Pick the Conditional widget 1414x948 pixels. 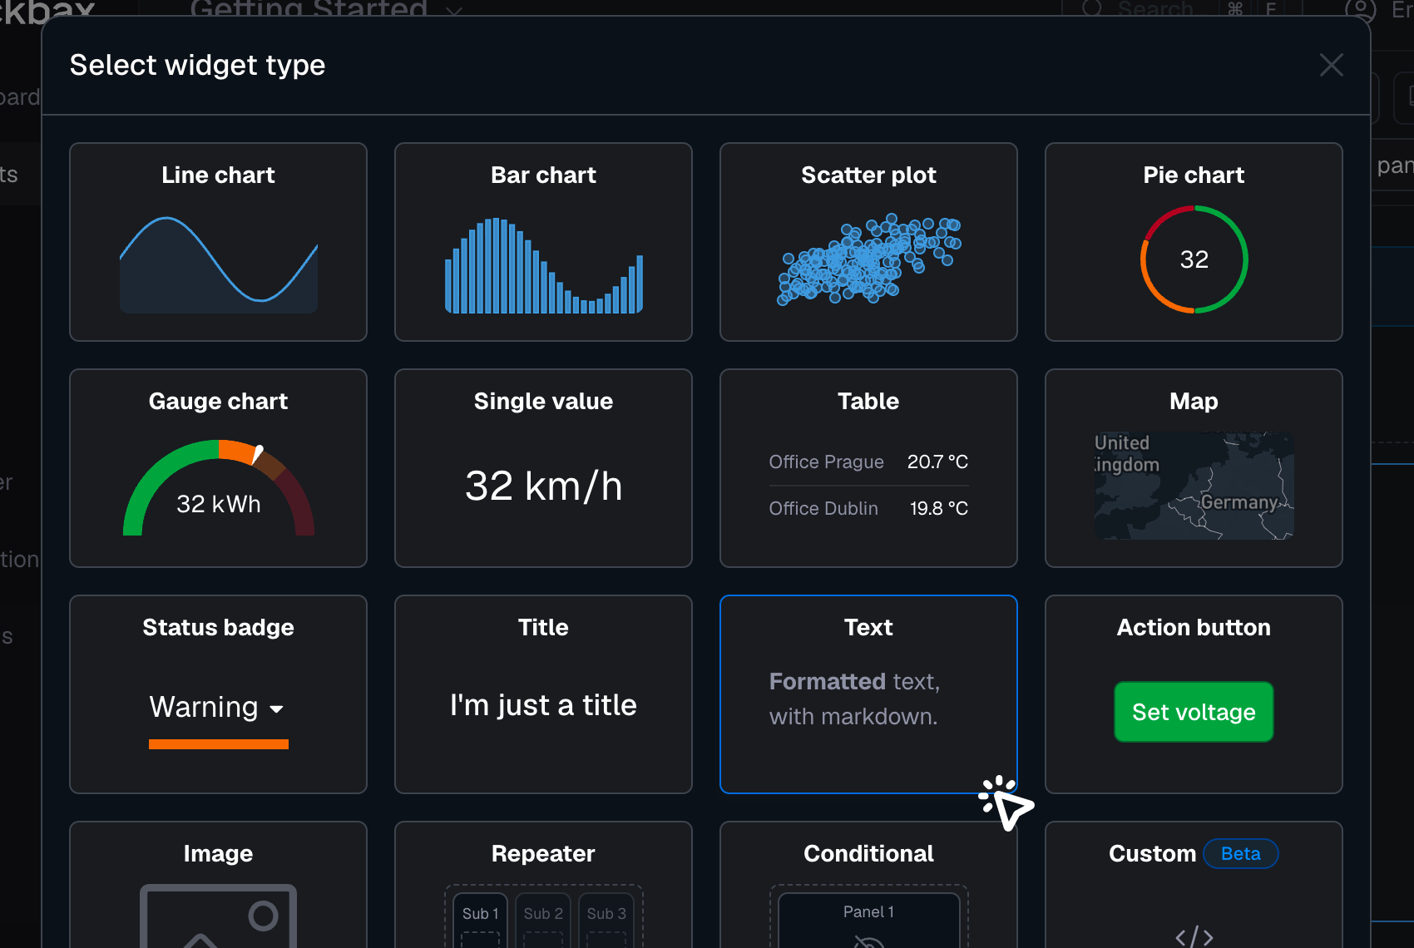(x=868, y=885)
